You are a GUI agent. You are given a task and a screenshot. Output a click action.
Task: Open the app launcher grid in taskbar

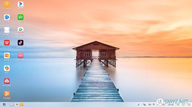coord(4,104)
